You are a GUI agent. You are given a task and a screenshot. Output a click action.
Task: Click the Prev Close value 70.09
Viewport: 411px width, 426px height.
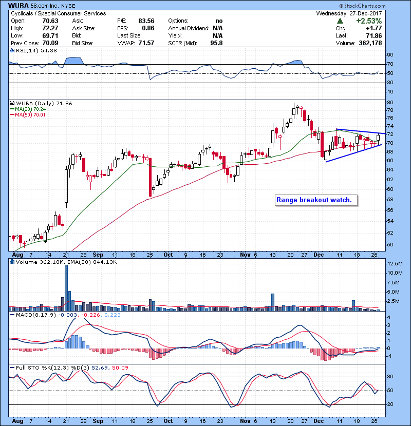tap(50, 43)
